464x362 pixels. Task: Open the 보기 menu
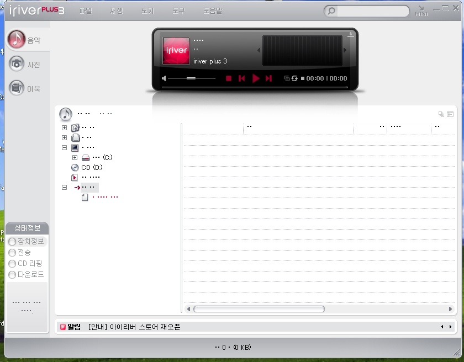(147, 11)
